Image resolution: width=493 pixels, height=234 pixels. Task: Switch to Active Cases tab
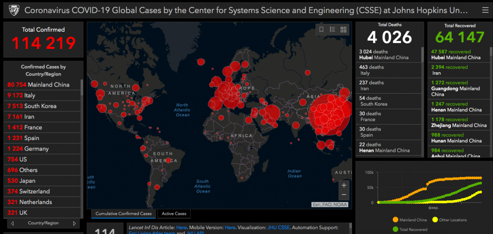[174, 213]
